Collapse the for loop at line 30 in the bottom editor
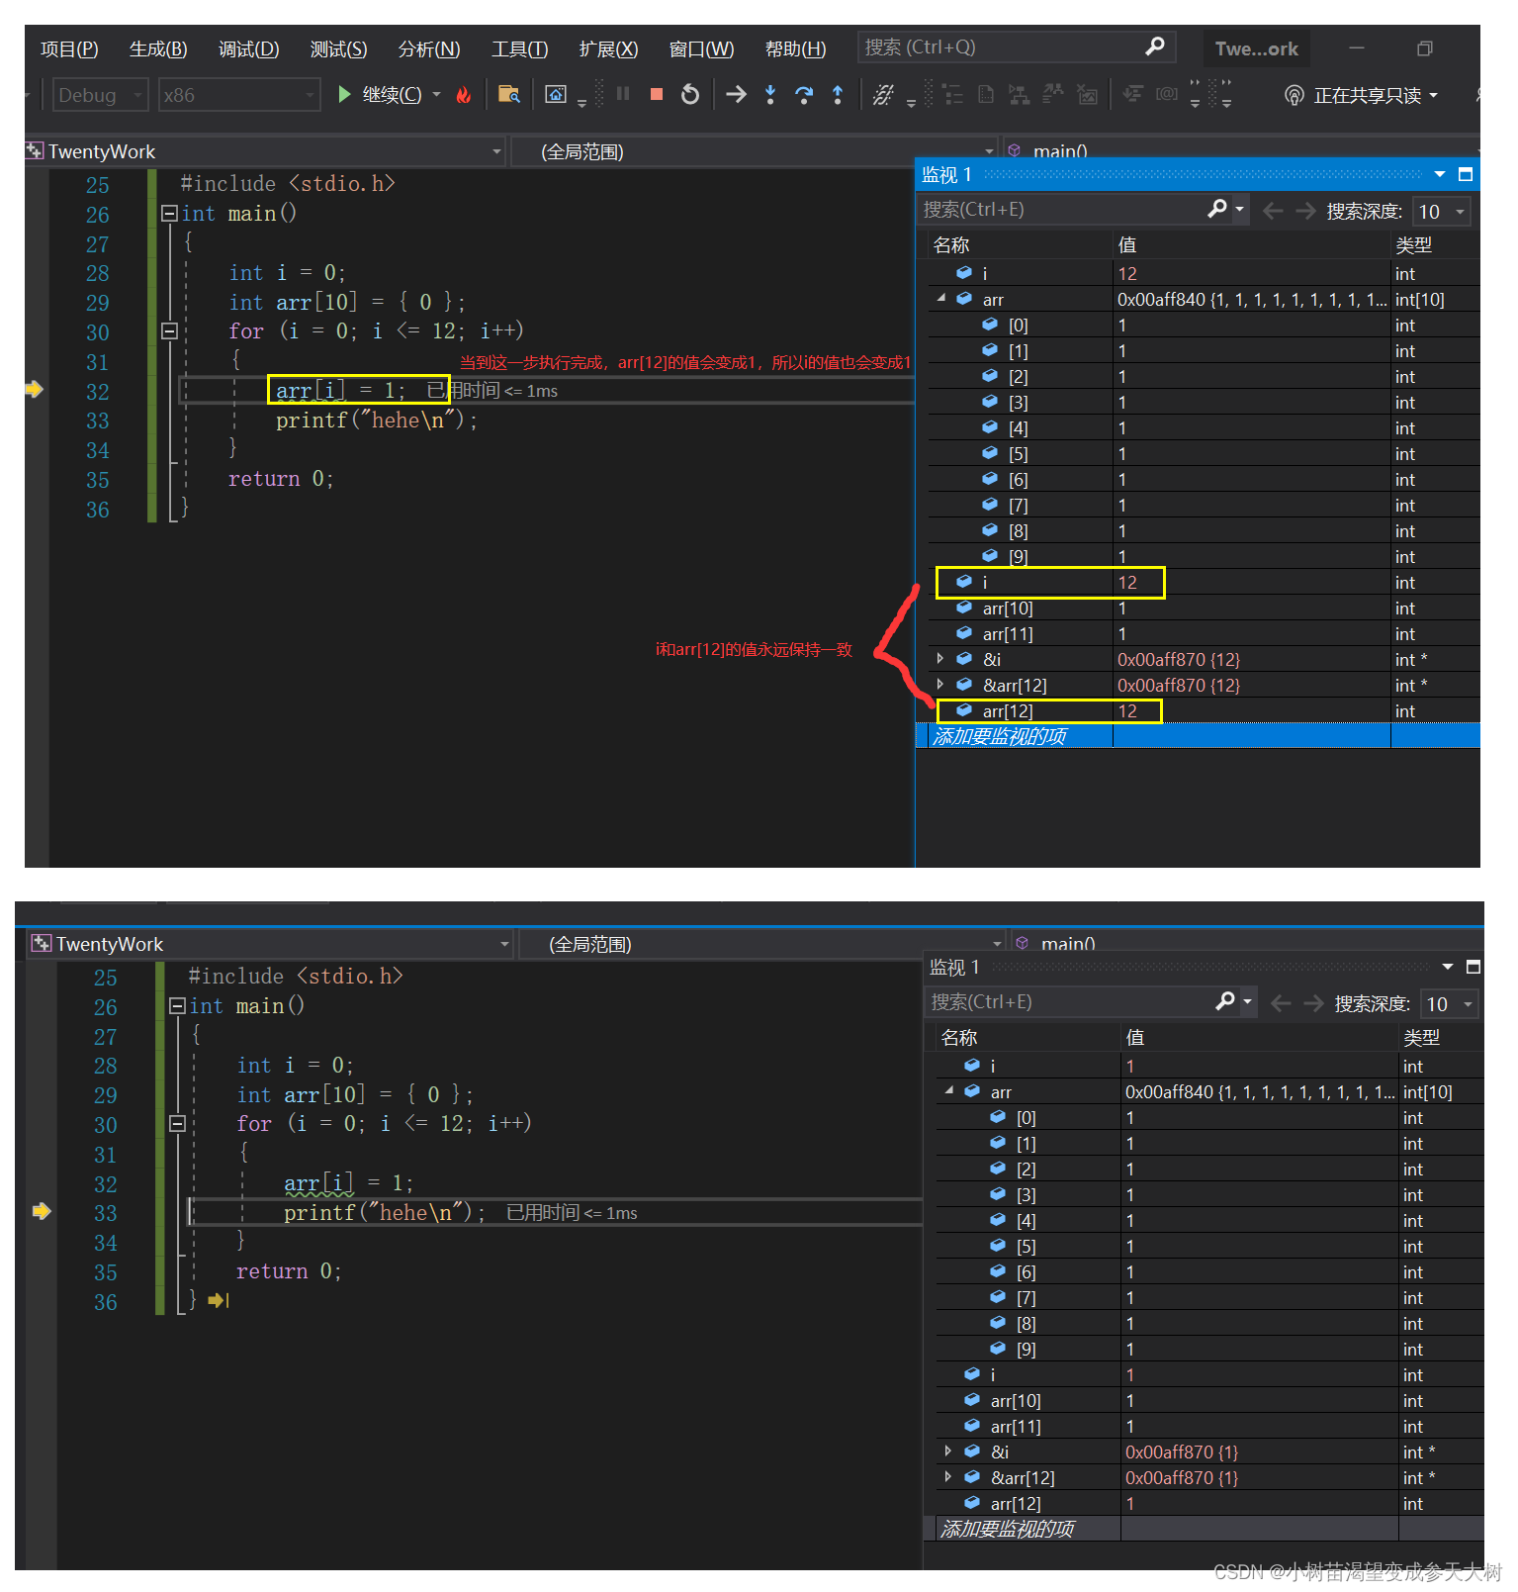 click(x=177, y=1123)
